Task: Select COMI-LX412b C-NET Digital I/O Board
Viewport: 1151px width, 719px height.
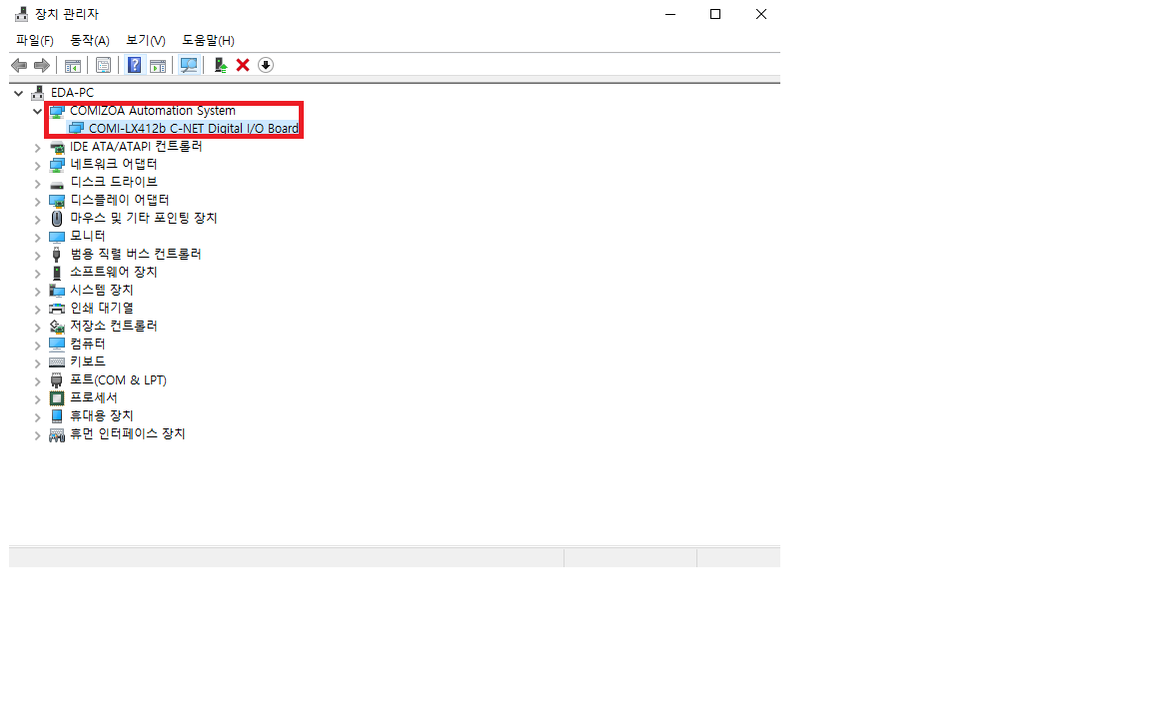Action: pos(193,129)
